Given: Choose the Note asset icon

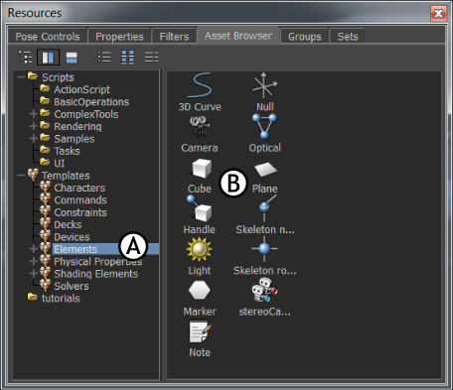Looking at the screenshot, I should point(200,331).
